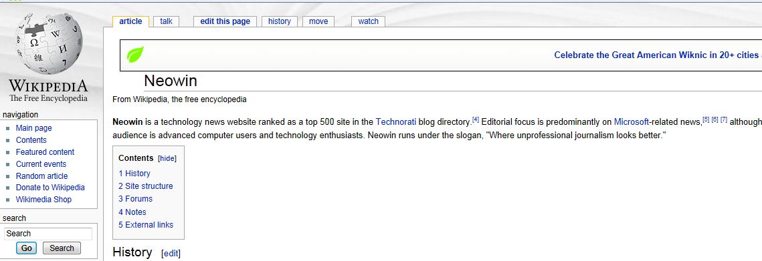Viewport: 762px width, 261px height.
Task: Go to Main page in navigation
Action: point(33,128)
